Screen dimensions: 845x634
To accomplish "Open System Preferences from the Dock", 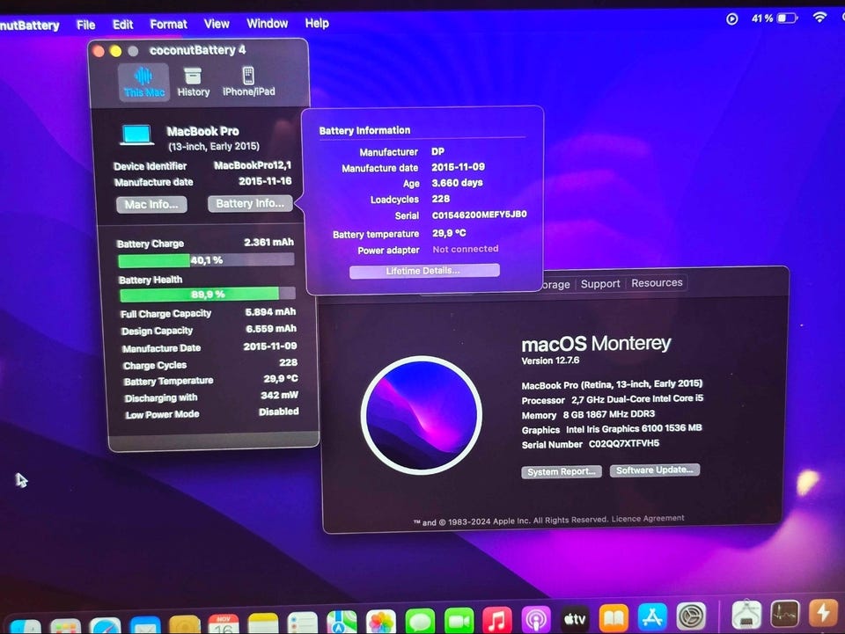I will pos(691,616).
